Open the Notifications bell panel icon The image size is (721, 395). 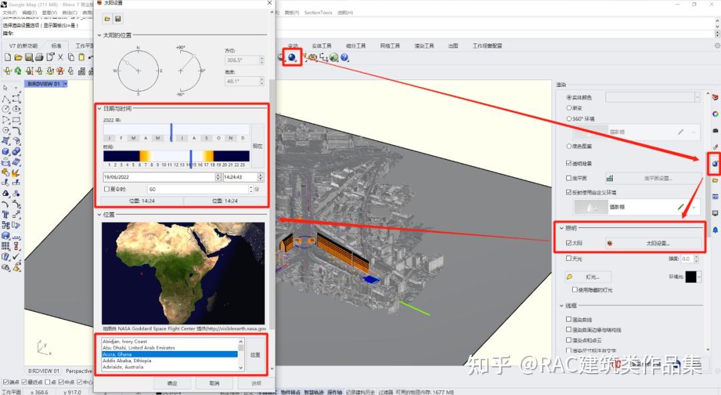[715, 230]
